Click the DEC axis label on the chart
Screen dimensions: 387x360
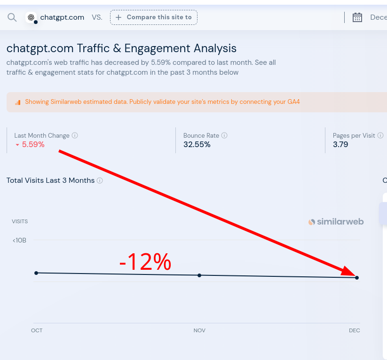pos(354,330)
